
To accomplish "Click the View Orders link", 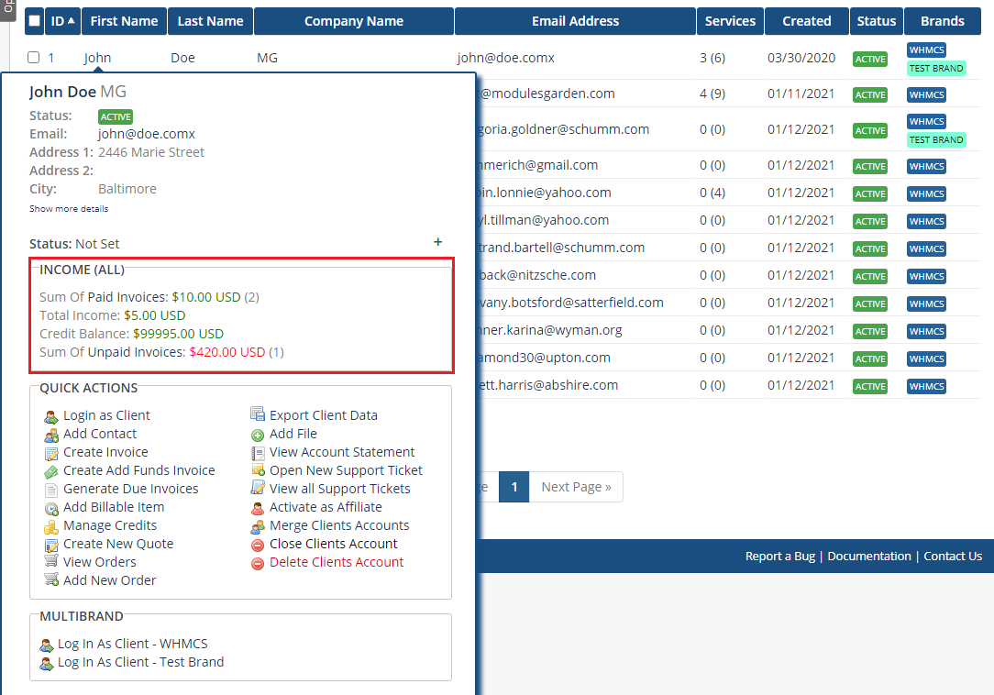I will tap(100, 562).
